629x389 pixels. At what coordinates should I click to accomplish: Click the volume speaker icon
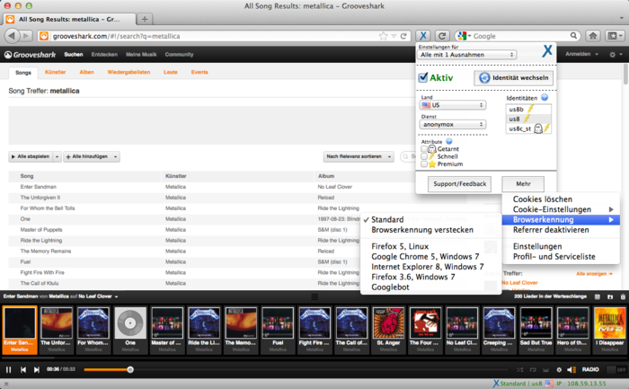(569, 370)
